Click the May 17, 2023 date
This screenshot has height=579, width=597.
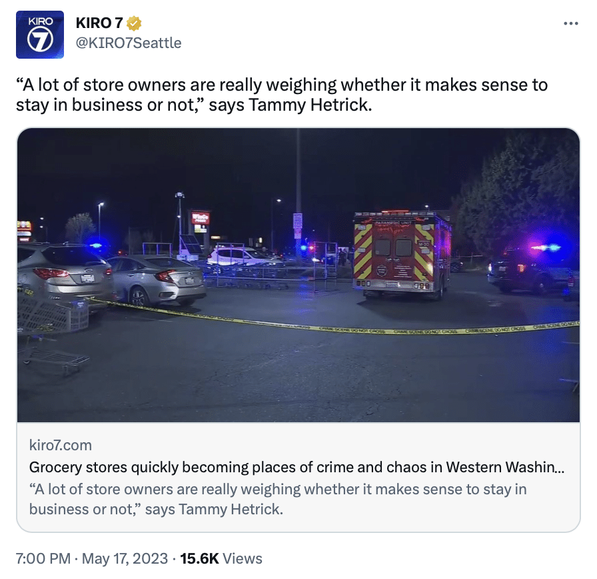[125, 558]
